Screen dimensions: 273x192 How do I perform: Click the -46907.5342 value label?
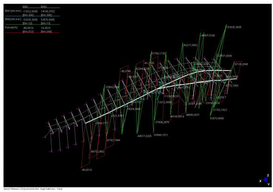[208, 35]
